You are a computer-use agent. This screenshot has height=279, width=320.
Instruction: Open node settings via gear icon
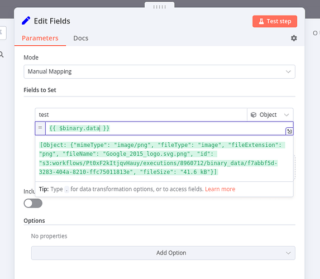coord(294,38)
